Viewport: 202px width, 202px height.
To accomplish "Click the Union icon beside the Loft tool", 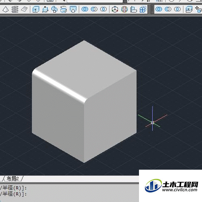I will pyautogui.click(x=85, y=9).
